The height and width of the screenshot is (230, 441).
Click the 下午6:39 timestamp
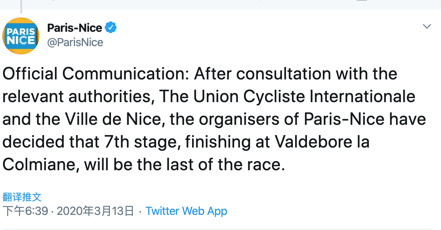click(x=26, y=211)
